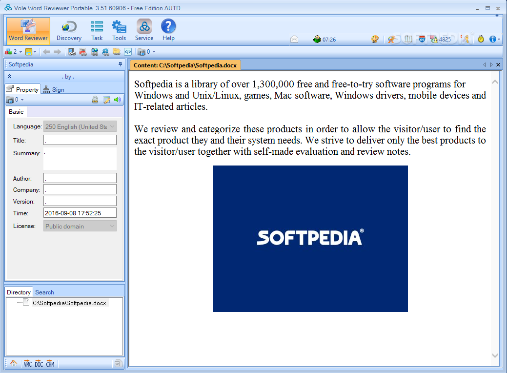Open the Service ribbon button
507x373 pixels.
click(x=144, y=30)
